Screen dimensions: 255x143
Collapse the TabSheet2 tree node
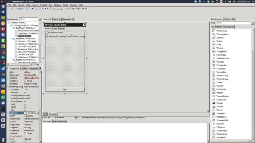[x=12, y=39]
